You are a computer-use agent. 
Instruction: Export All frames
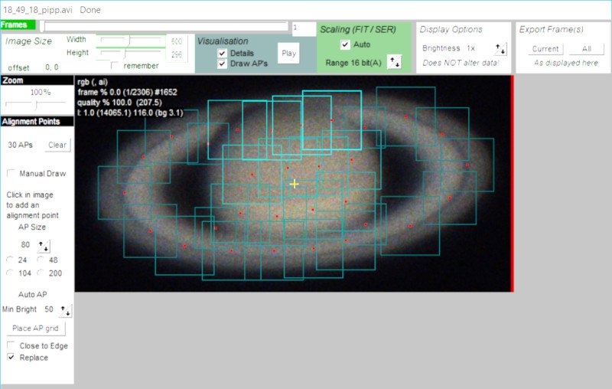[587, 49]
